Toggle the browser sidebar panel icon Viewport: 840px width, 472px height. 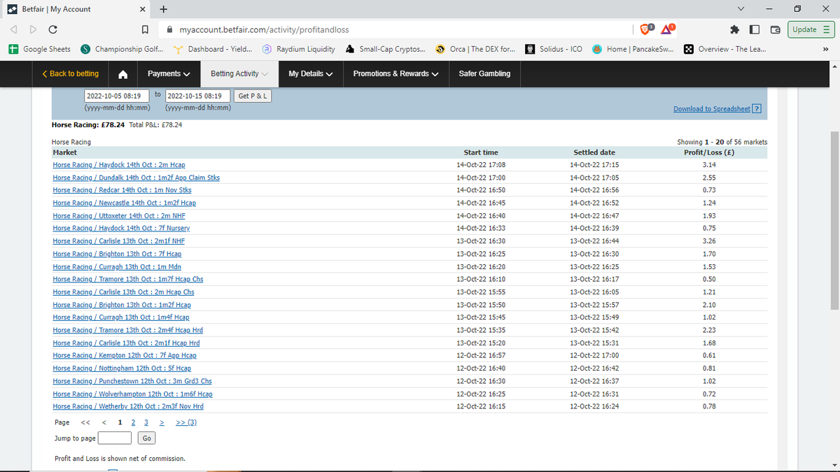point(755,29)
